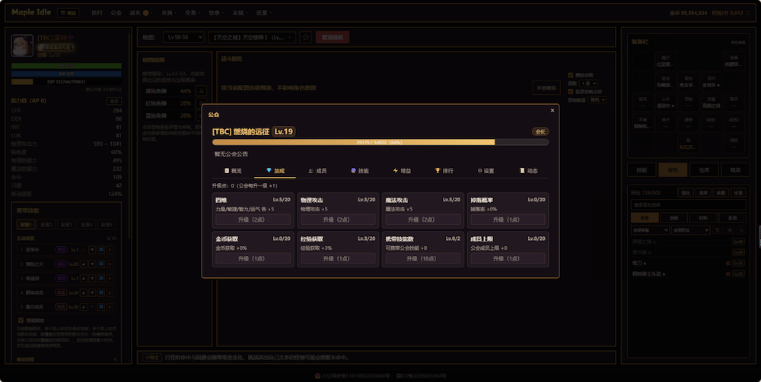Click the favorite star icon beside map selector
Screen dimensions: 761x382
(305, 37)
